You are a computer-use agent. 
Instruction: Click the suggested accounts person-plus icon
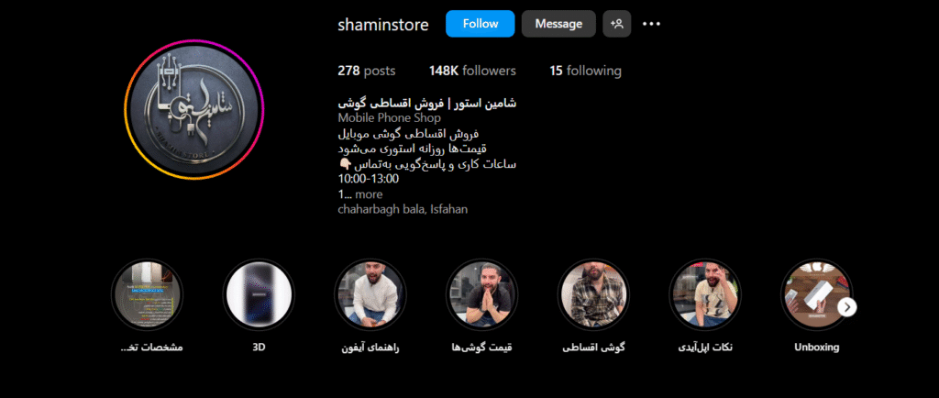coord(617,24)
